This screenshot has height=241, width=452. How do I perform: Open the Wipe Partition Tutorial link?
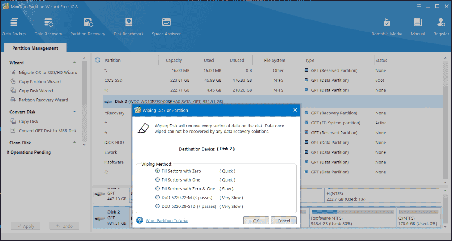pyautogui.click(x=167, y=220)
